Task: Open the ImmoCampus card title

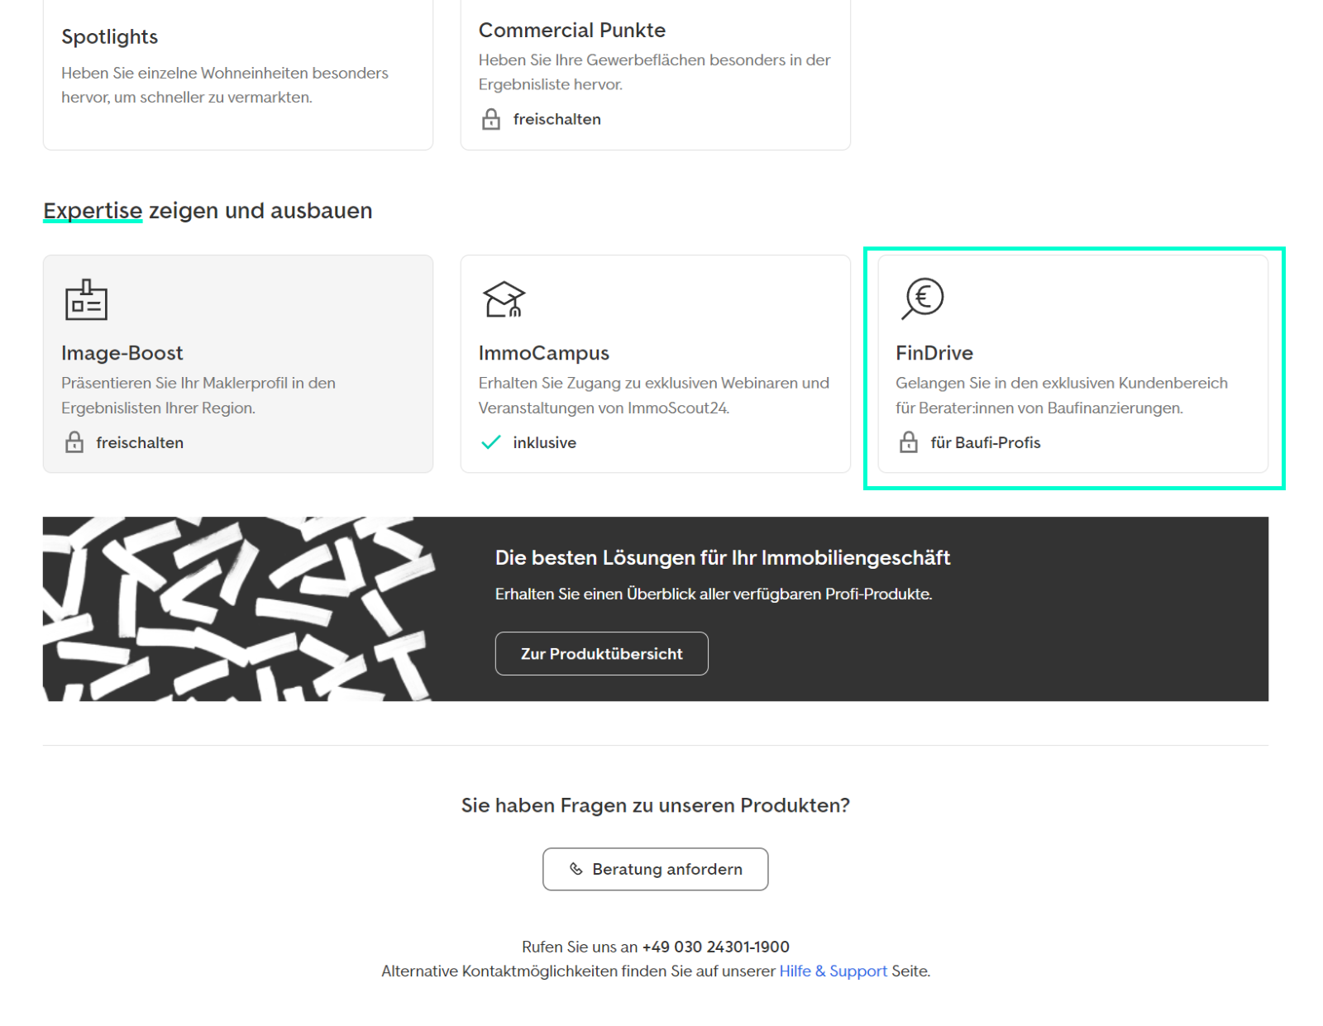Action: coord(543,353)
